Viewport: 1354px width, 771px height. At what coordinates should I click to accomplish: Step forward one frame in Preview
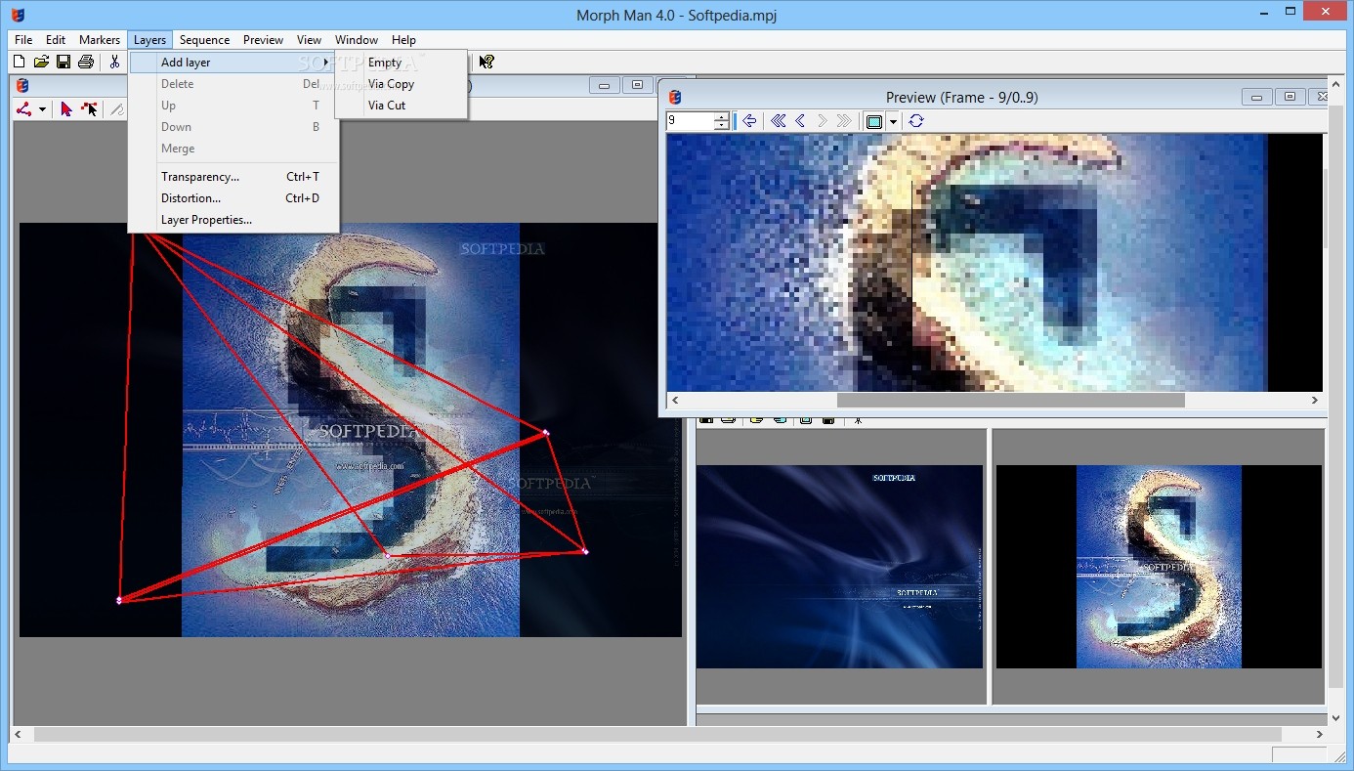tap(823, 121)
